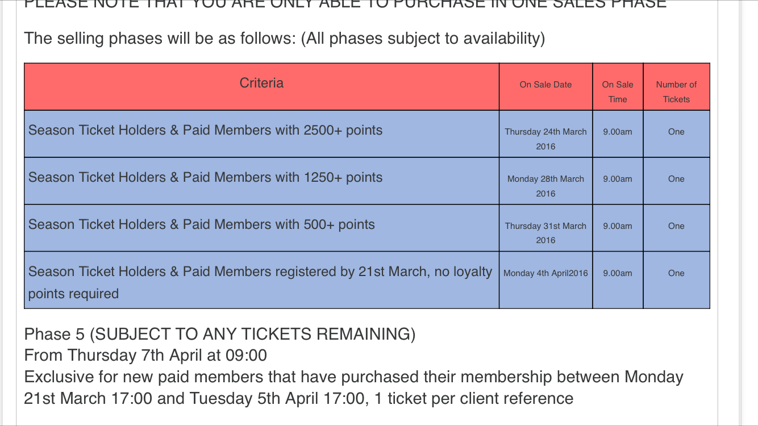Click the ticket count One in the last table row

[676, 273]
